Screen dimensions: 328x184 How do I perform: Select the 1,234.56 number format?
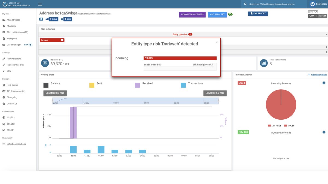coord(313,16)
